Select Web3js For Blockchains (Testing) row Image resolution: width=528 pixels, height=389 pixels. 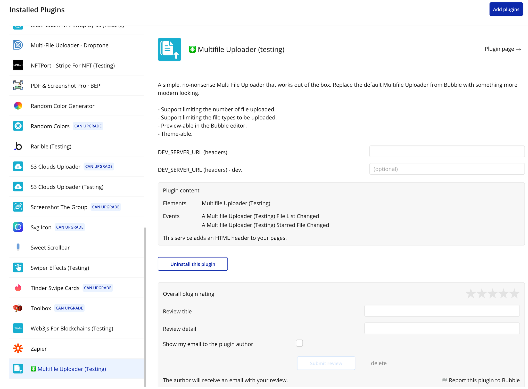coord(76,328)
